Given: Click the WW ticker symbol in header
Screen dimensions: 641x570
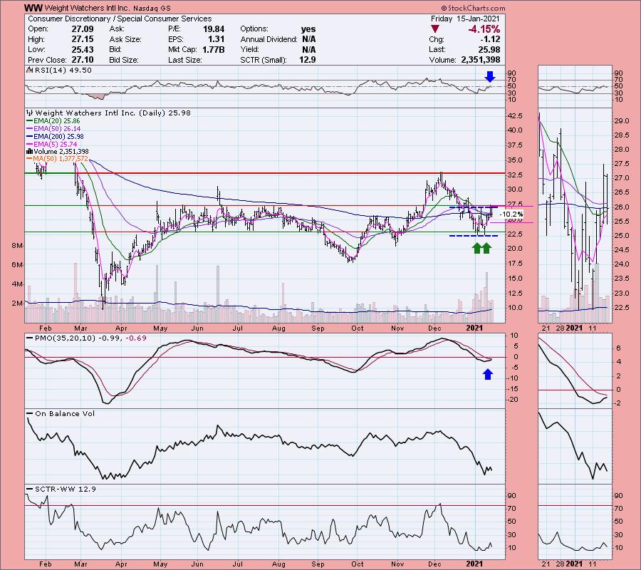Looking at the screenshot, I should click(x=32, y=8).
